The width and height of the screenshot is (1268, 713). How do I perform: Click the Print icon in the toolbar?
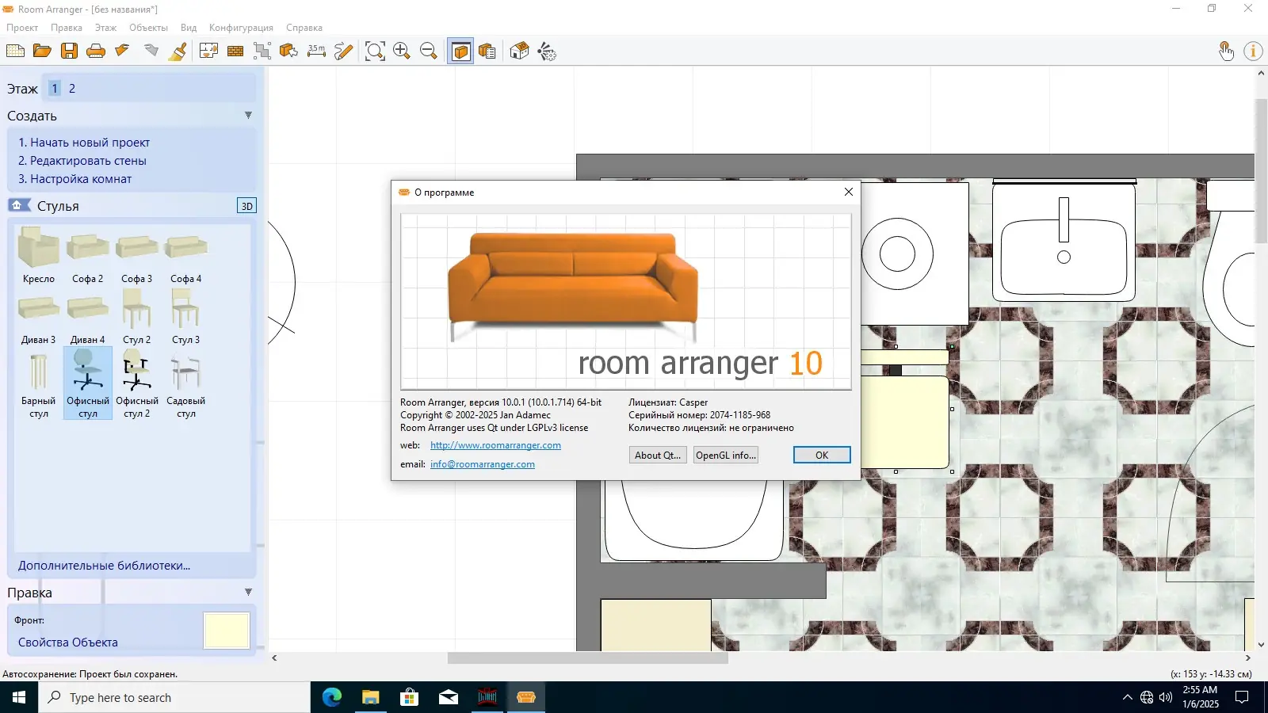(x=96, y=51)
